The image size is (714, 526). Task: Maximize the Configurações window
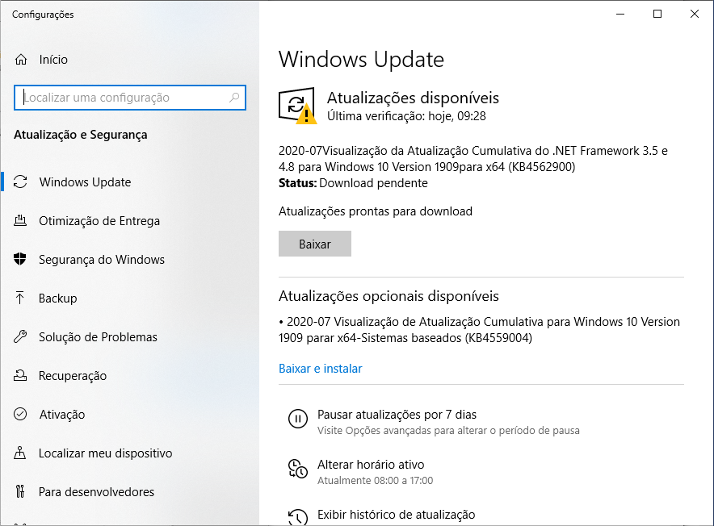657,14
